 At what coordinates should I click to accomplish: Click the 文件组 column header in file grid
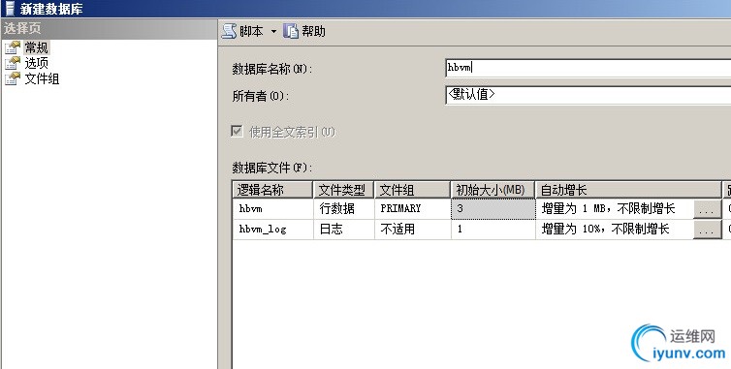coord(413,190)
